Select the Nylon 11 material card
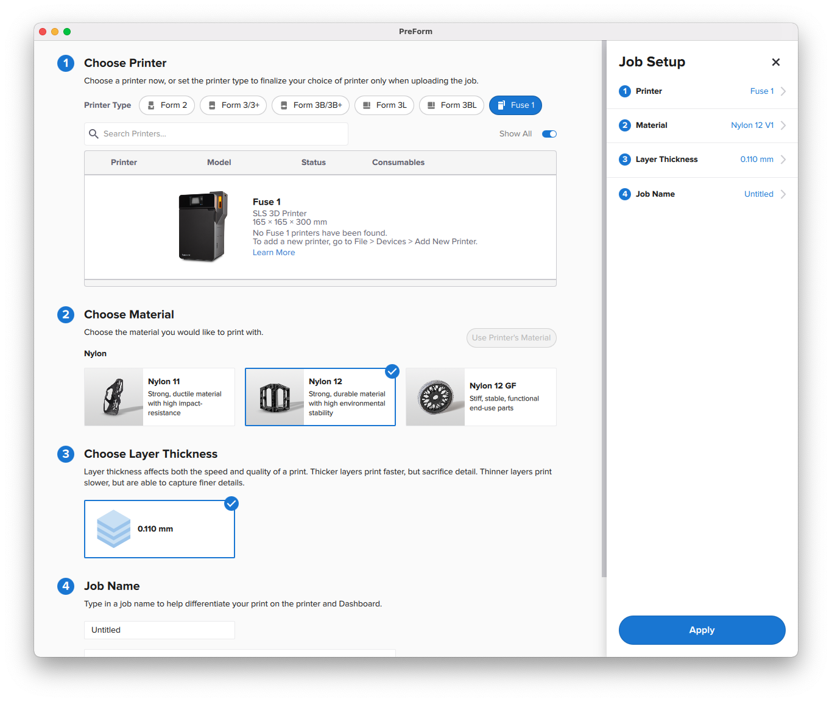 160,397
